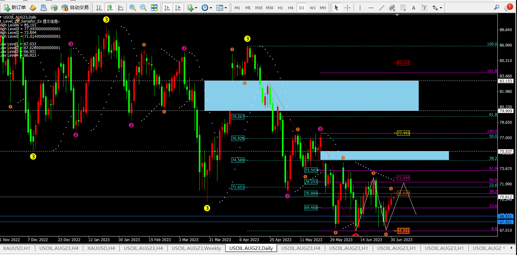This screenshot has height=255, width=517.
Task: Expand the indicators list dropdown arrow
Action: [196, 8]
